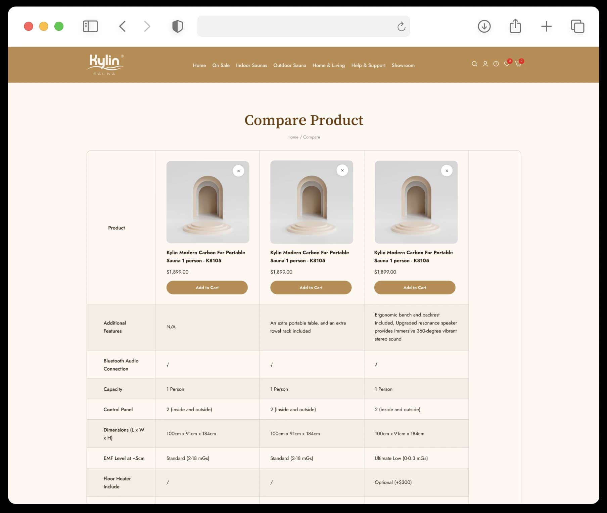Go back with the browser back arrow
This screenshot has height=513, width=607.
(x=123, y=26)
